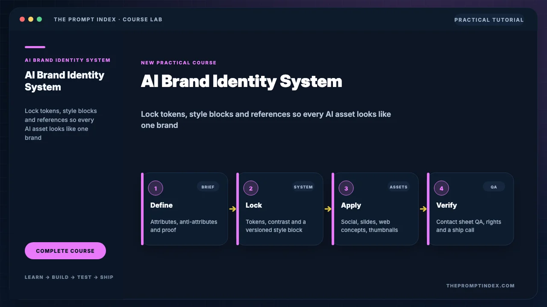
Task: Click the BRIEF tag on Define card
Action: tap(208, 187)
